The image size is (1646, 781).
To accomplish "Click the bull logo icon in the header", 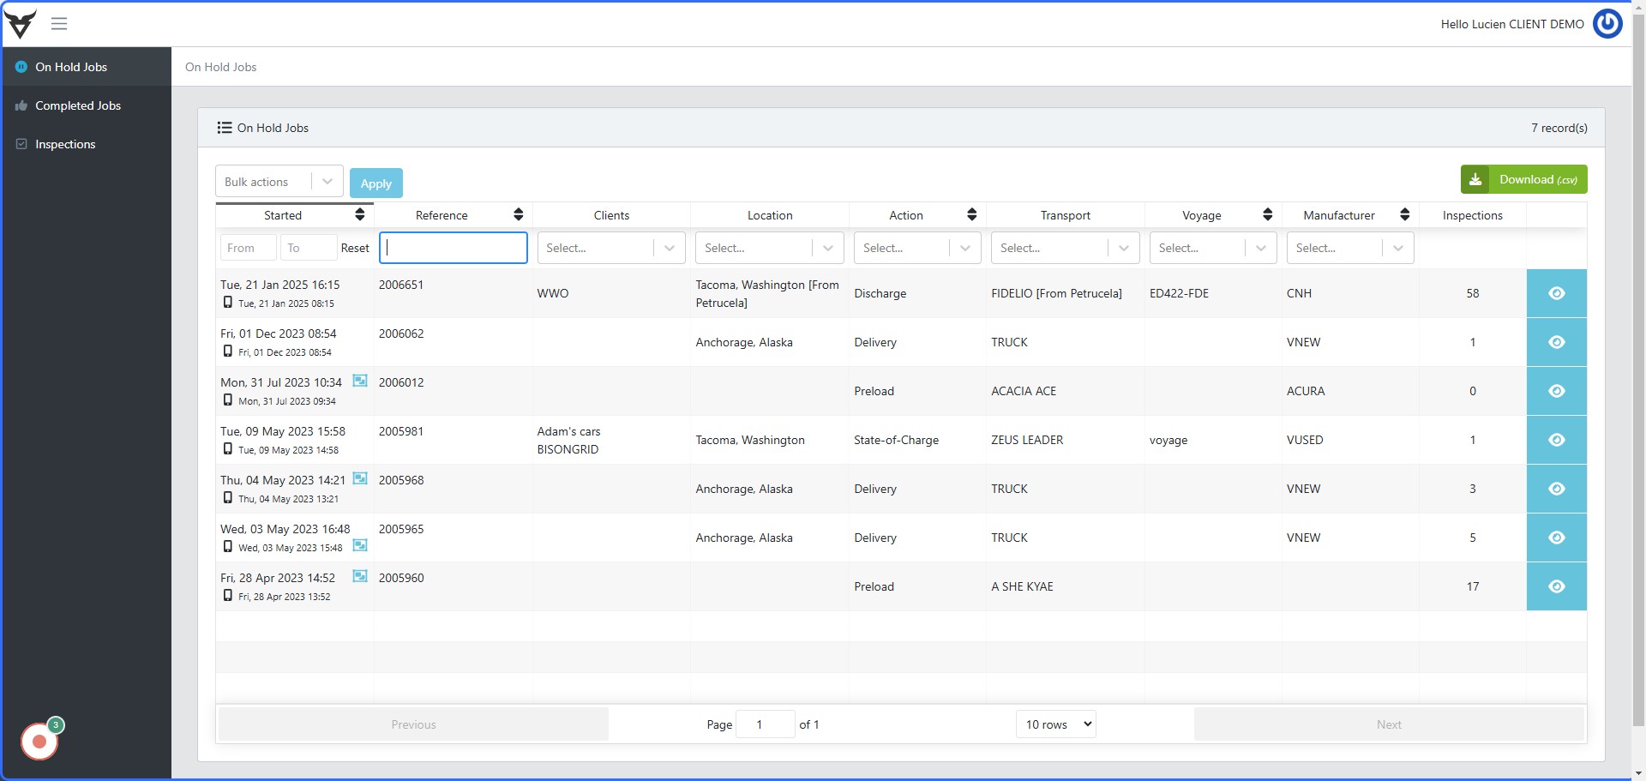I will (x=20, y=24).
